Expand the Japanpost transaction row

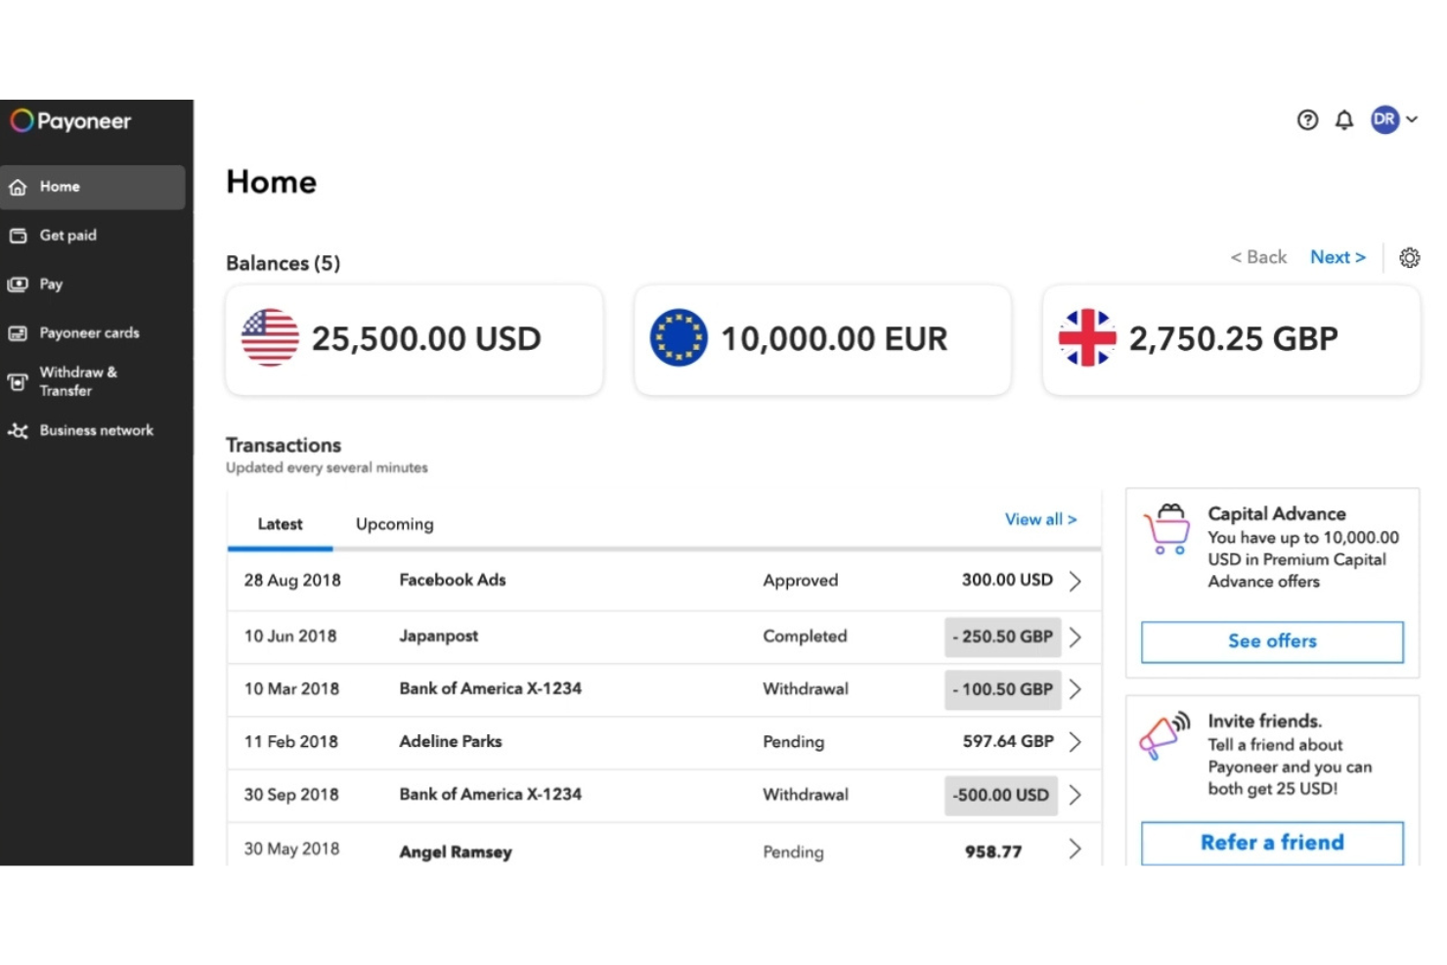pyautogui.click(x=1075, y=636)
